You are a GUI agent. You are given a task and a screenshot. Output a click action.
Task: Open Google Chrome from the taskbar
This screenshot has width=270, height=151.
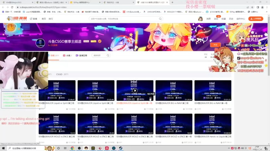point(72,148)
